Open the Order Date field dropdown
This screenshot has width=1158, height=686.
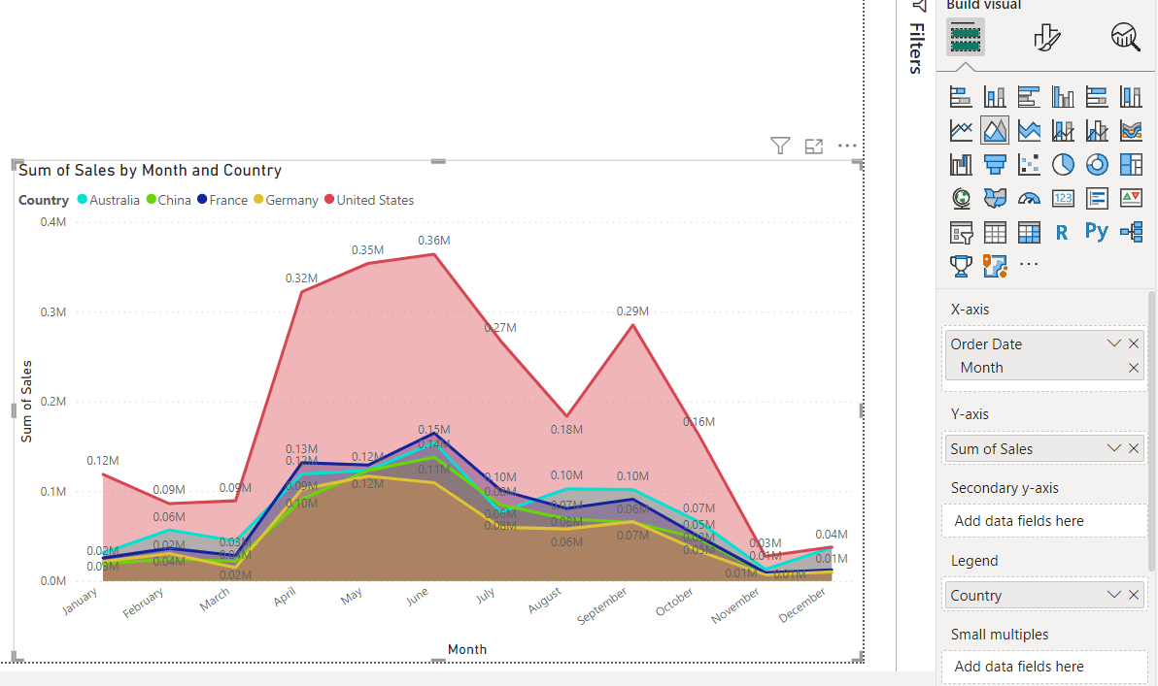point(1114,343)
